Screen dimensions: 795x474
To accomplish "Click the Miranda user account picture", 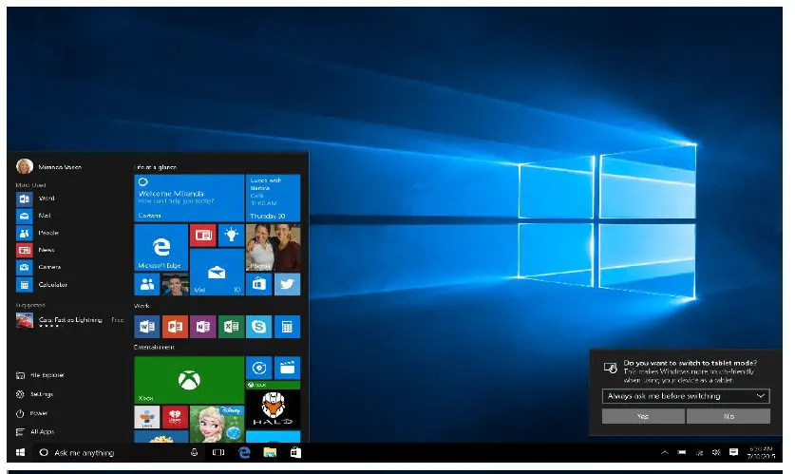I will click(x=25, y=166).
